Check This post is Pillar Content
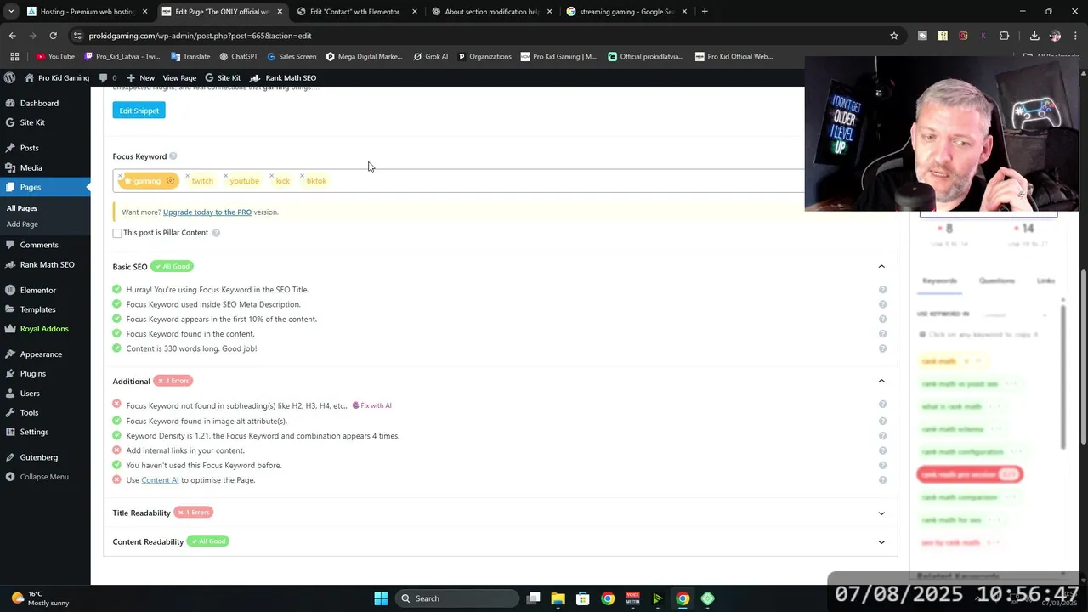Image resolution: width=1088 pixels, height=612 pixels. [117, 233]
